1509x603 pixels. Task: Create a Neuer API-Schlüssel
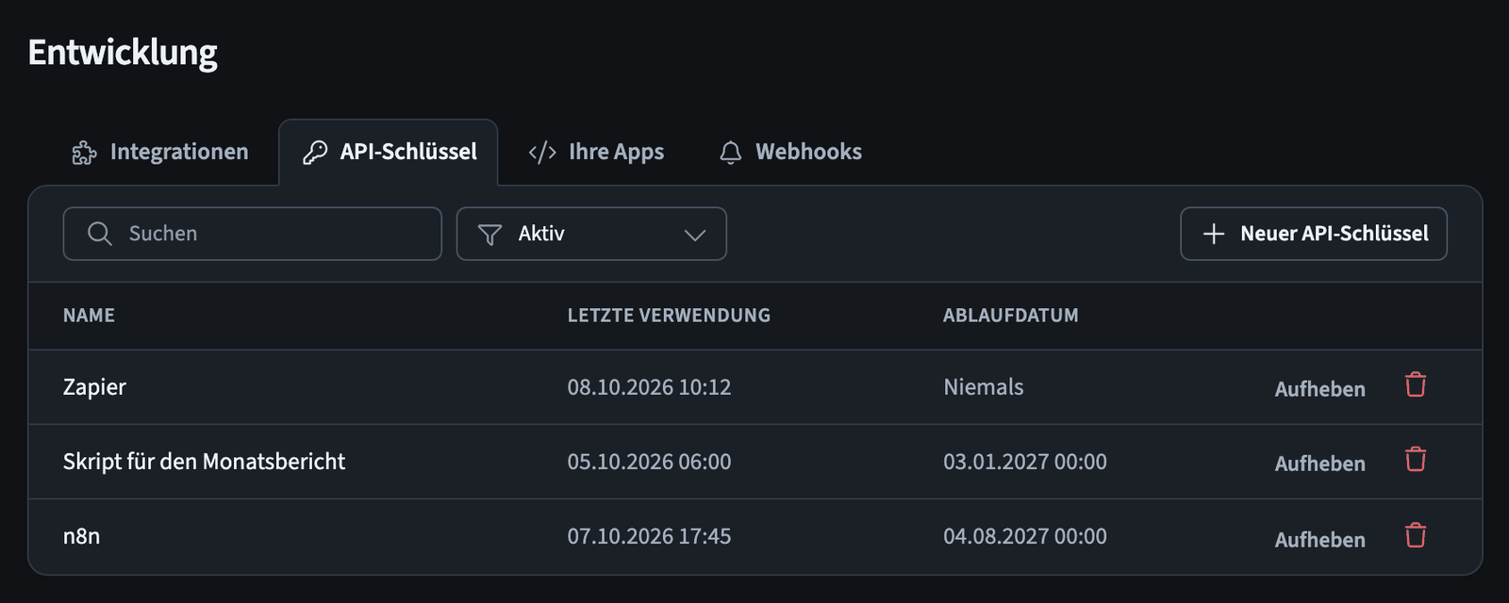point(1314,234)
